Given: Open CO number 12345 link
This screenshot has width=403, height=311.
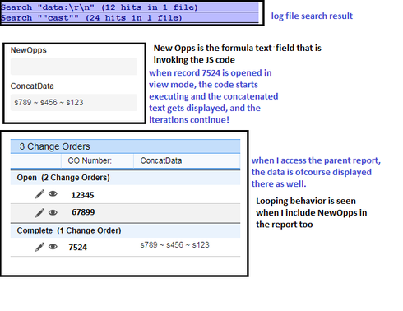Looking at the screenshot, I should (x=82, y=195).
